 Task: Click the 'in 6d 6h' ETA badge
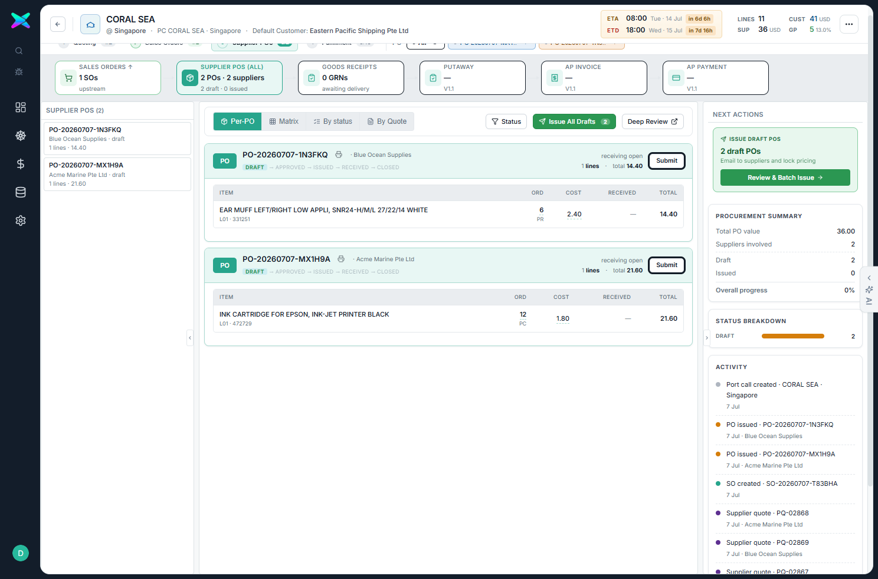click(x=699, y=19)
